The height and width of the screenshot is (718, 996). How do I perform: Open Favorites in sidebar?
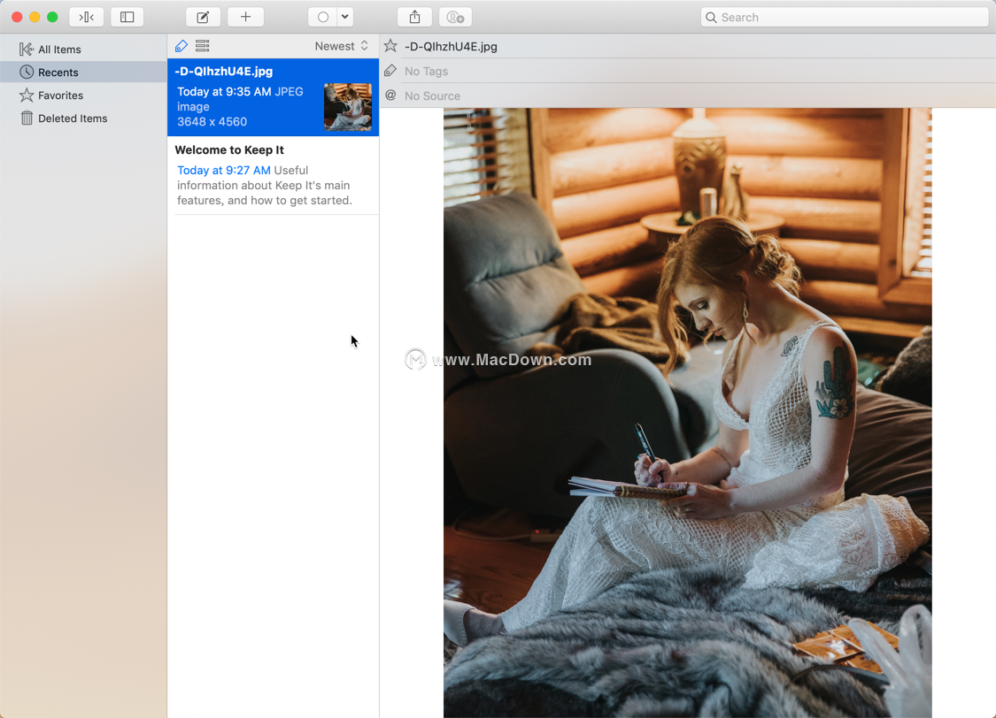(83, 95)
